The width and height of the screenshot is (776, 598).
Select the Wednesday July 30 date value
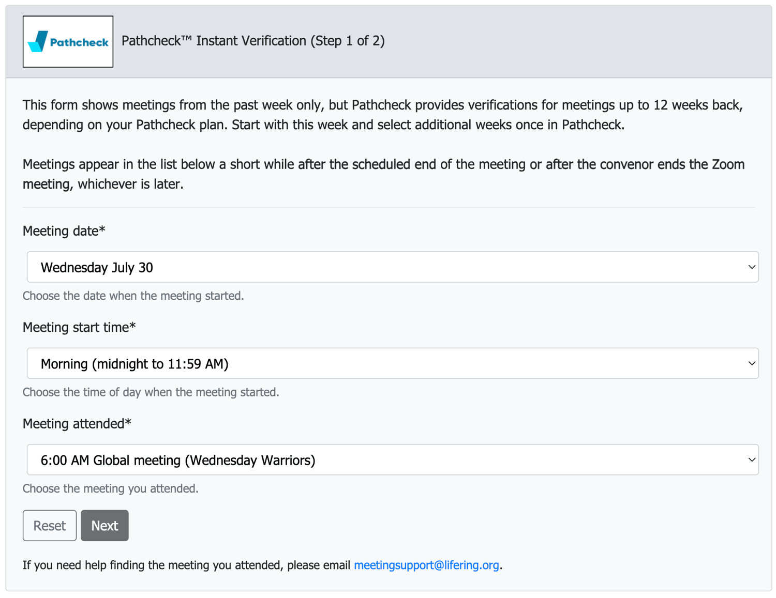click(x=96, y=267)
